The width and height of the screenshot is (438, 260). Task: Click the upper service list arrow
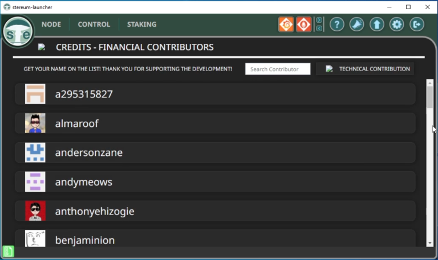pos(319,20)
